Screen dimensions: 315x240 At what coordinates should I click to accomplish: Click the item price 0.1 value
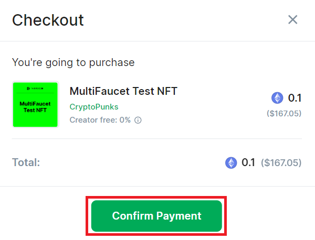point(295,98)
